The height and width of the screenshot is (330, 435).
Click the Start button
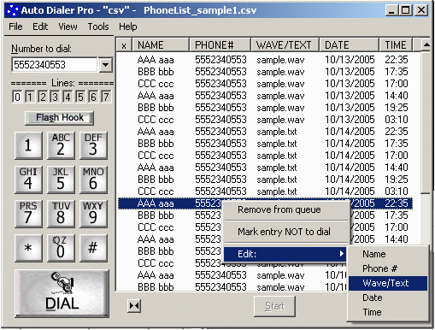pyautogui.click(x=274, y=306)
